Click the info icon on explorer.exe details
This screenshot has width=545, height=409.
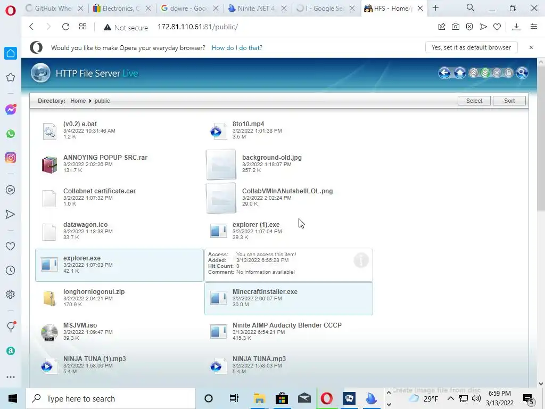pyautogui.click(x=361, y=260)
